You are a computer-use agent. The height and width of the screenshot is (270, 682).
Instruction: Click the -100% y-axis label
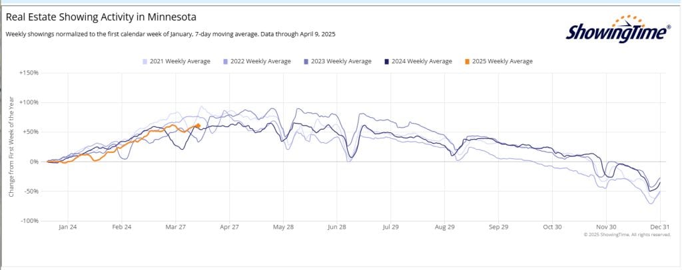click(x=30, y=221)
